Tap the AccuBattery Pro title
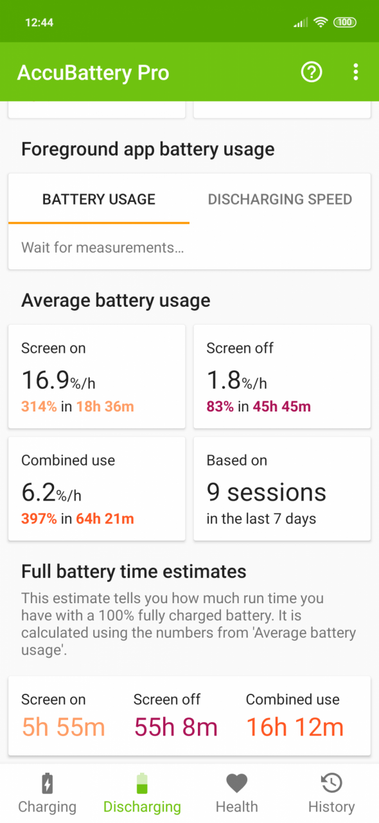The width and height of the screenshot is (379, 823). coord(93,73)
